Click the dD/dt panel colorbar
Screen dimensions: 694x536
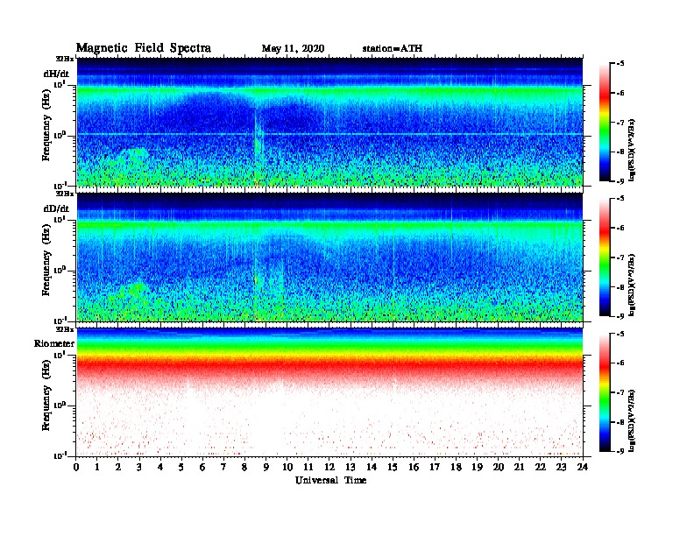click(x=605, y=257)
